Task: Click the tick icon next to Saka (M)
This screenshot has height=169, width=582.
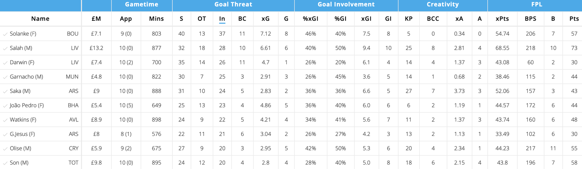Action: pos(5,91)
